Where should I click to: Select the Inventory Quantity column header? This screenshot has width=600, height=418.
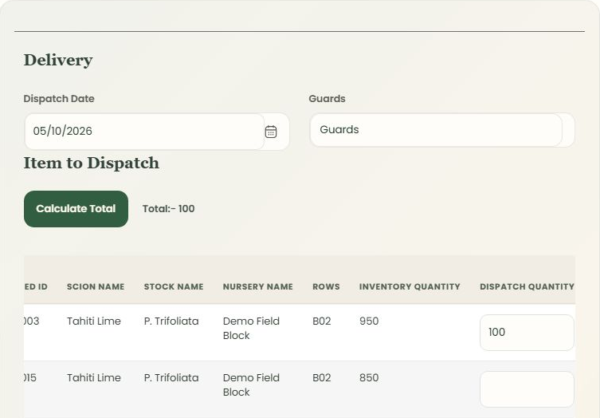[x=410, y=286]
